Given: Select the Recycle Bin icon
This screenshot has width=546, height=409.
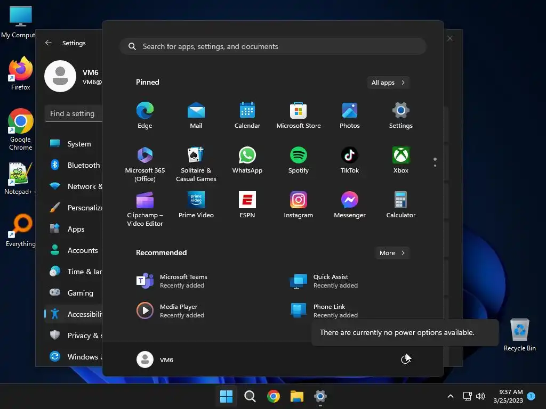Looking at the screenshot, I should coord(519,336).
